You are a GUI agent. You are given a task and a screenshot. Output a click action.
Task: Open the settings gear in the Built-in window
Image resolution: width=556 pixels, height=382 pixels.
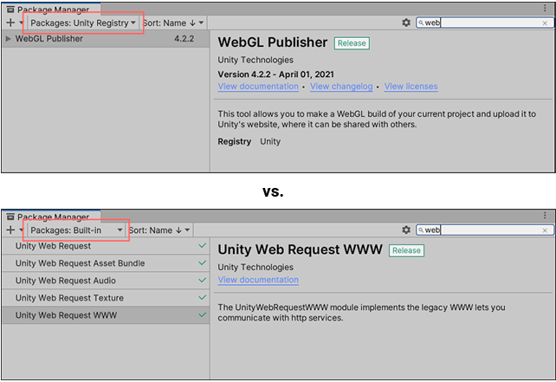406,230
